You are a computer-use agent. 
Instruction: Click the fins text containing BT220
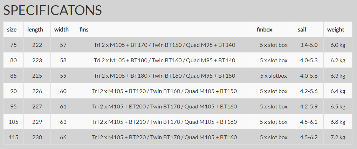164,137
